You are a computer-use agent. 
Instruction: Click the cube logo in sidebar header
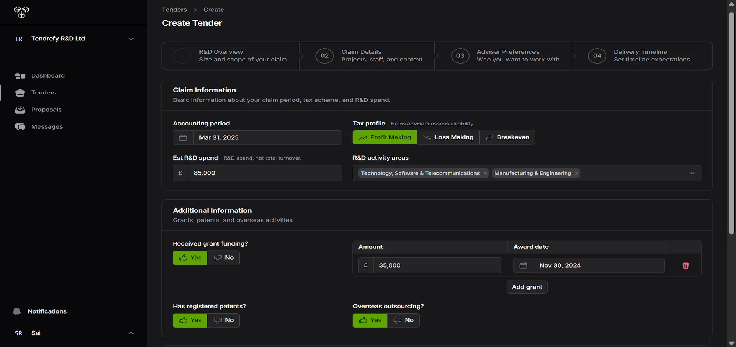22,12
